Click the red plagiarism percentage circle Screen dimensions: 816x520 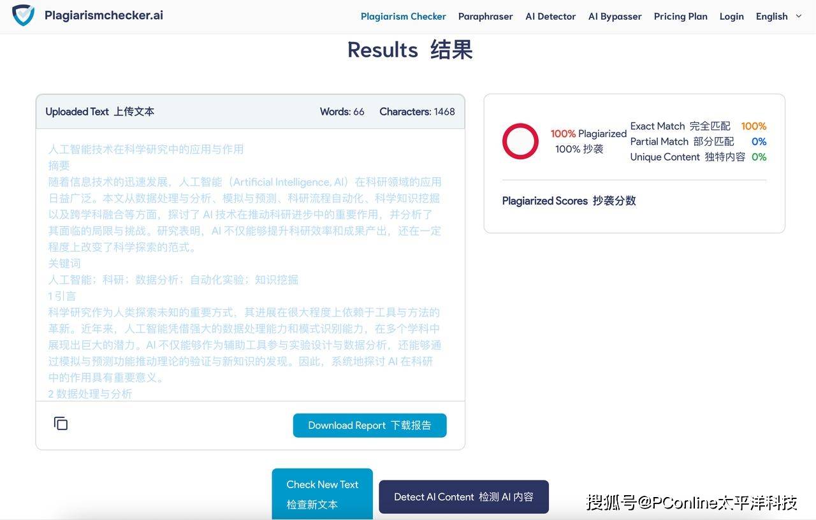pyautogui.click(x=520, y=141)
